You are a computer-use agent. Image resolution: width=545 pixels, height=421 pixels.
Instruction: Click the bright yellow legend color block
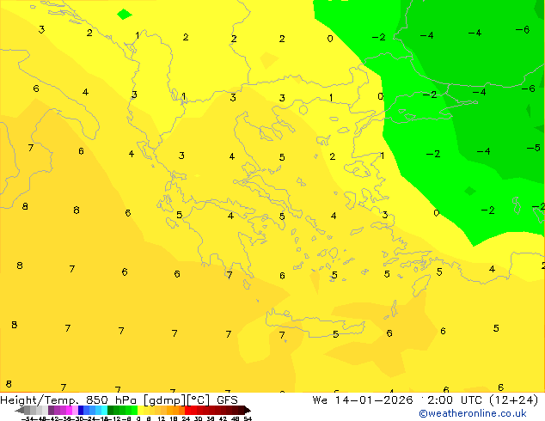pos(140,410)
